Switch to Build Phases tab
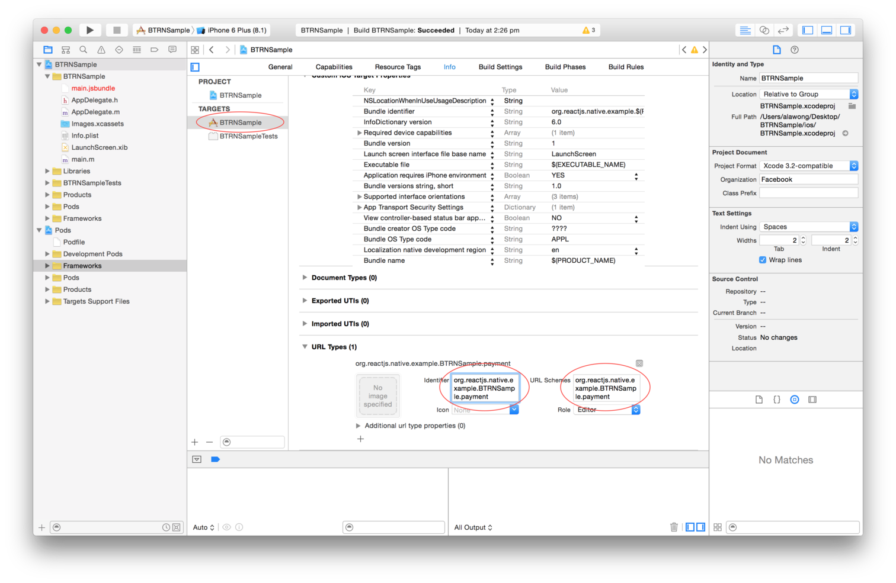896x583 pixels. 565,67
